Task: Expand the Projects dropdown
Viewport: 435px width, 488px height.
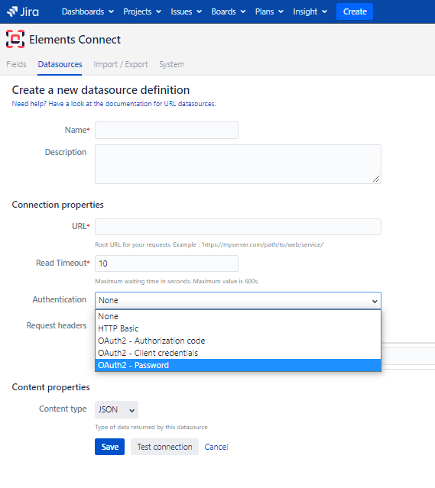Action: point(142,11)
